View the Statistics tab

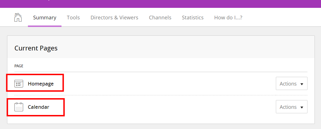[193, 17]
